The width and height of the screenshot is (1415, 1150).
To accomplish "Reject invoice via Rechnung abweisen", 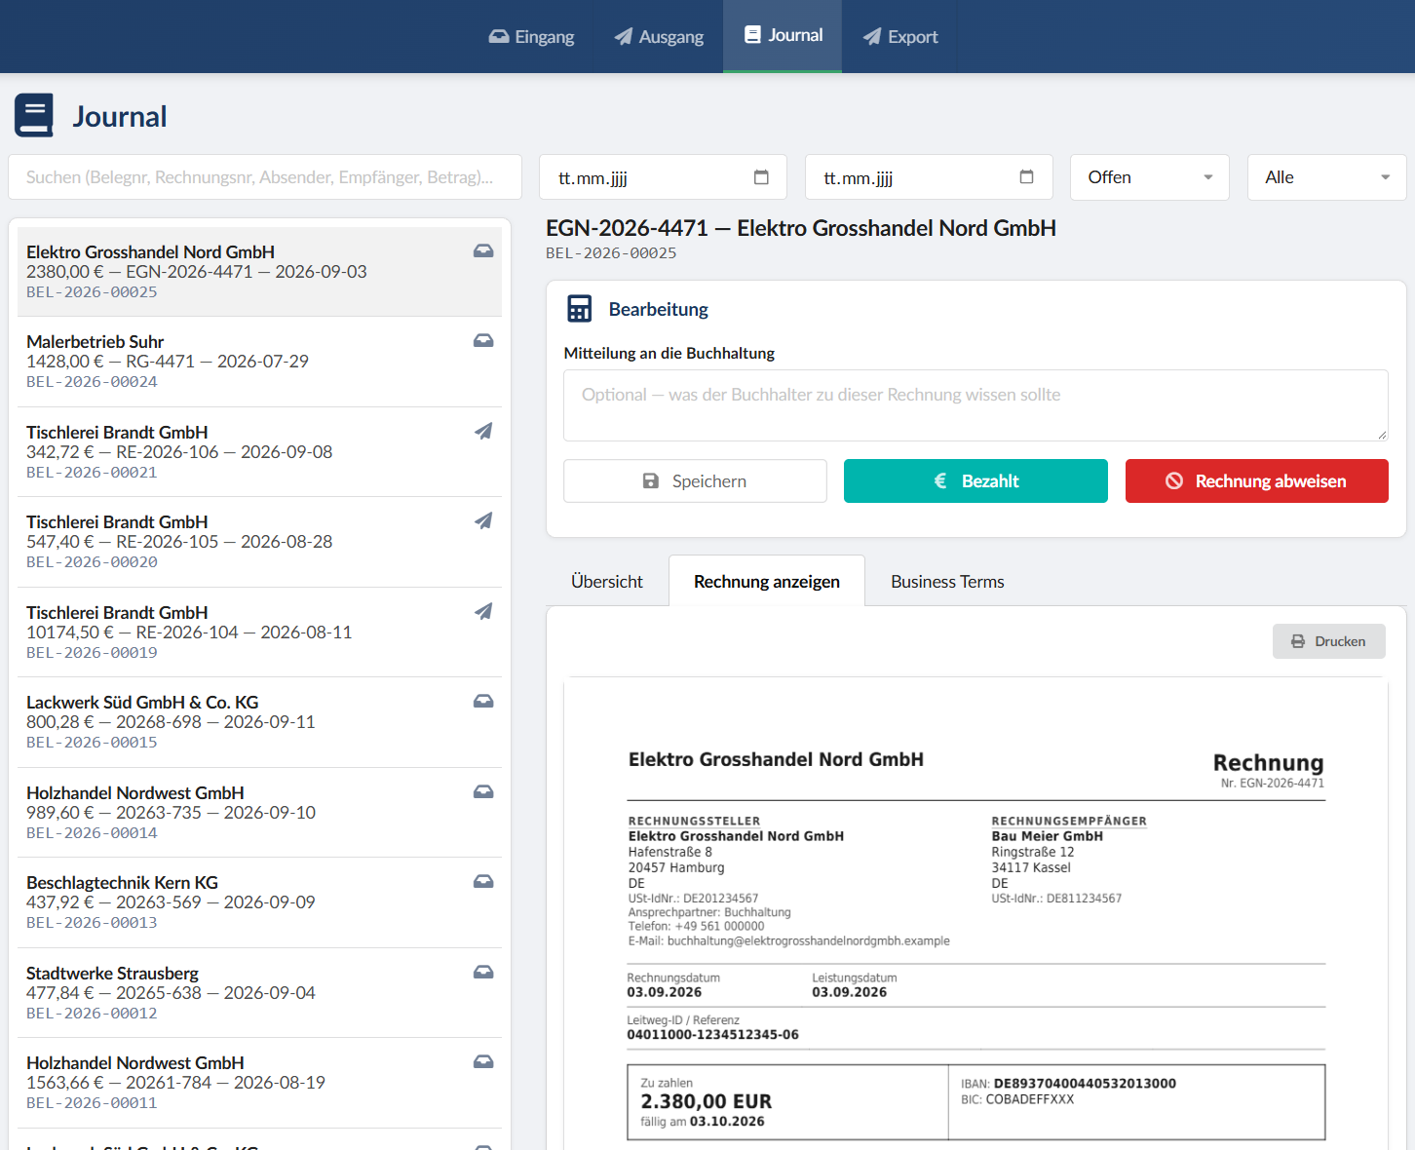I will point(1256,481).
